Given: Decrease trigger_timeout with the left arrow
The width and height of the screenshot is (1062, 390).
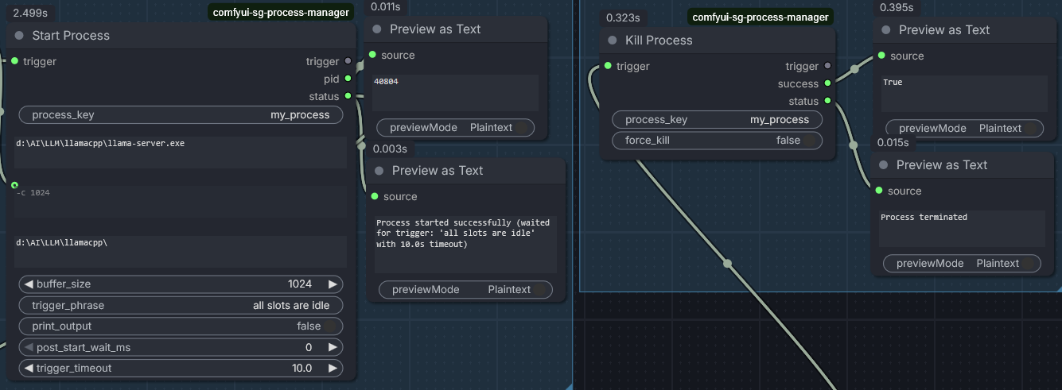Looking at the screenshot, I should [x=29, y=368].
